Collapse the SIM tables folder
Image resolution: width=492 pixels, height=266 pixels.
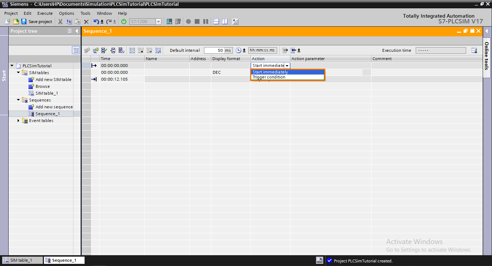click(x=18, y=73)
